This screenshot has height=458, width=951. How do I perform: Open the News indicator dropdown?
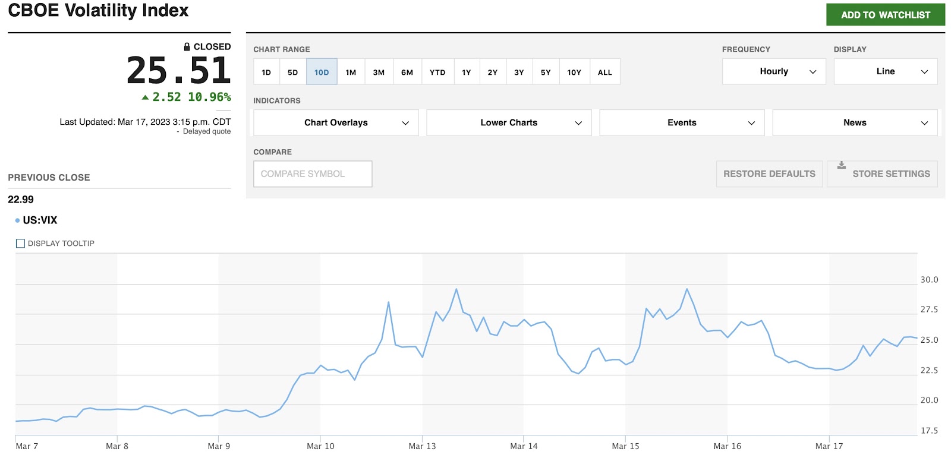(x=855, y=122)
